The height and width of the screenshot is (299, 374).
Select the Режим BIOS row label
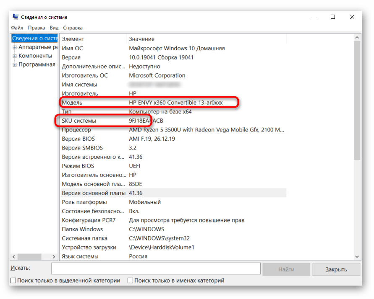coord(78,166)
